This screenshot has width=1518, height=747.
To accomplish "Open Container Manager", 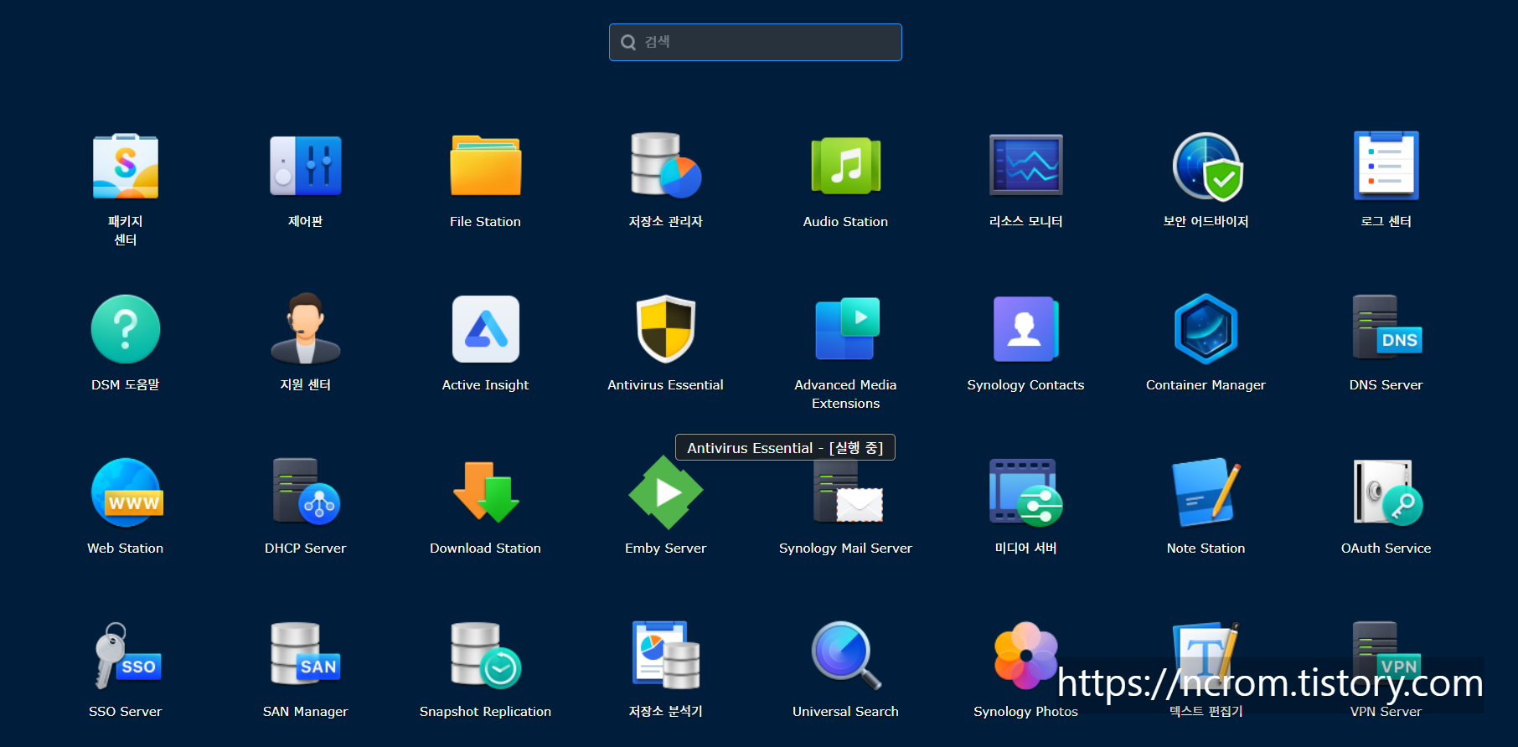I will (1206, 329).
